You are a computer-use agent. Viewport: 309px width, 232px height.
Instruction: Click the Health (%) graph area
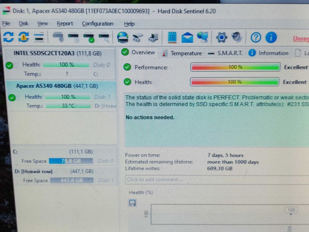[x=230, y=214]
